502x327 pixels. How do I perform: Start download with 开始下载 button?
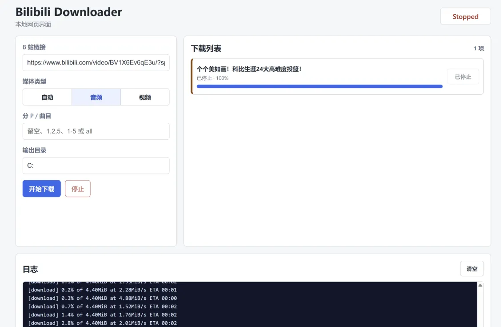pyautogui.click(x=42, y=189)
